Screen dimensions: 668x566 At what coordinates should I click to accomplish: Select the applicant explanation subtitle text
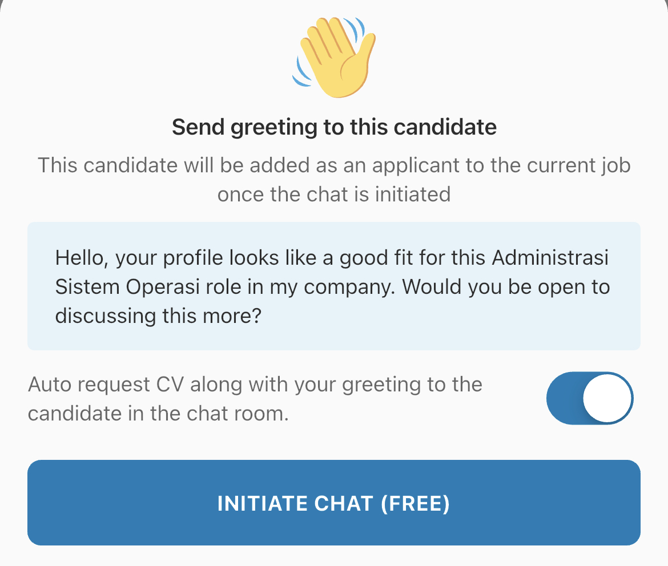334,179
